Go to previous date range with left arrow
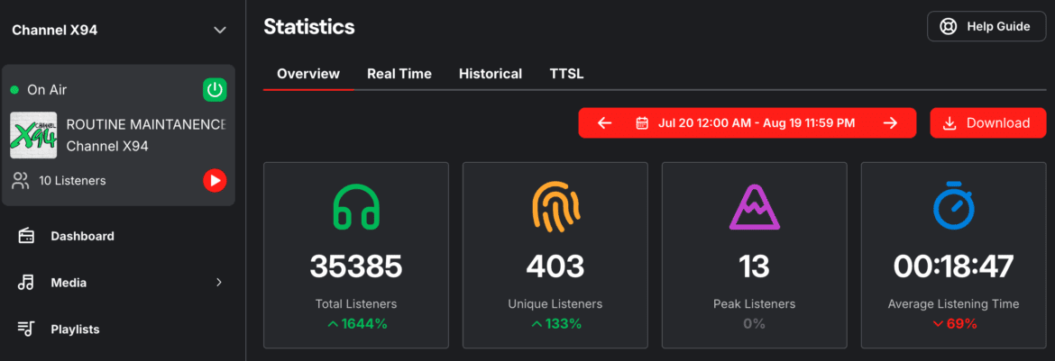The image size is (1055, 361). pos(604,123)
